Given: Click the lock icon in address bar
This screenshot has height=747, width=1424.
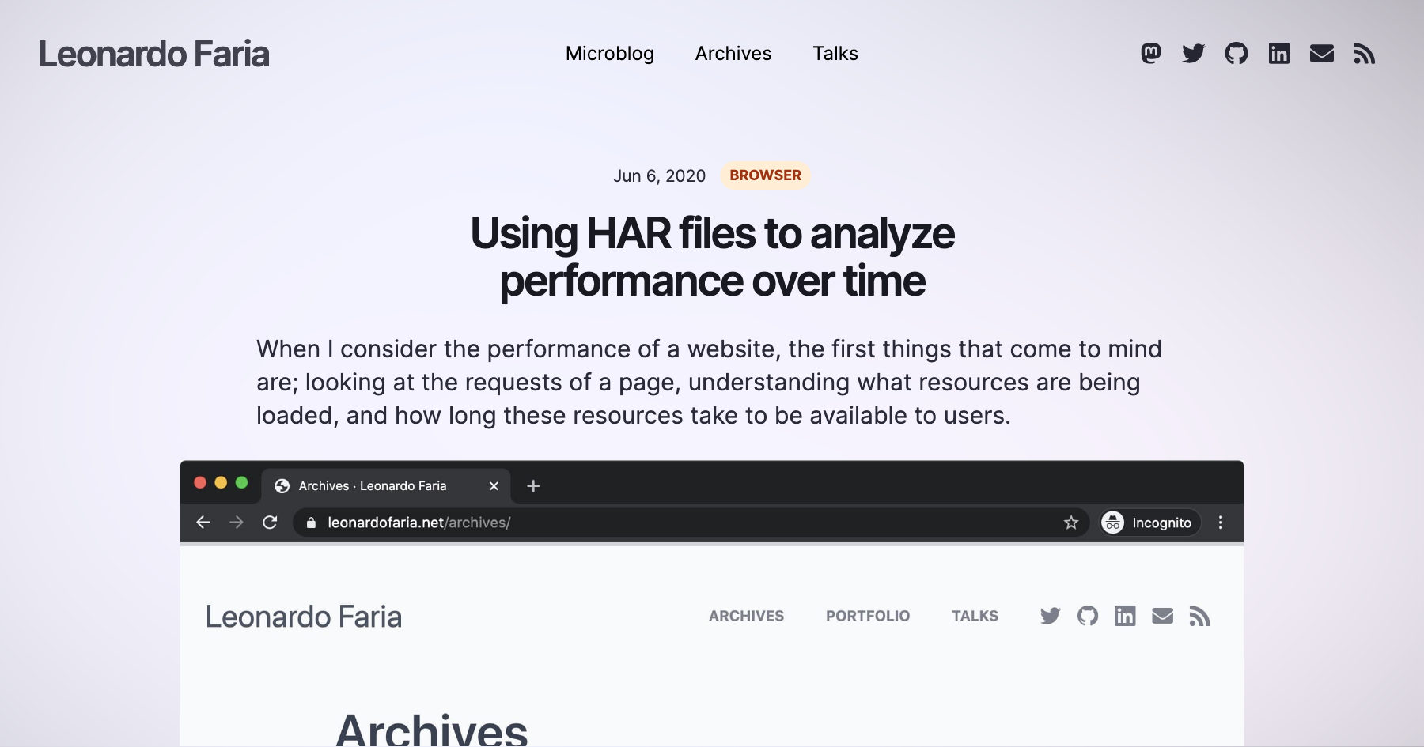Looking at the screenshot, I should coord(311,523).
